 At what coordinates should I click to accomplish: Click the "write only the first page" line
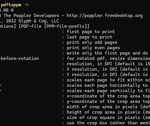[108, 53]
